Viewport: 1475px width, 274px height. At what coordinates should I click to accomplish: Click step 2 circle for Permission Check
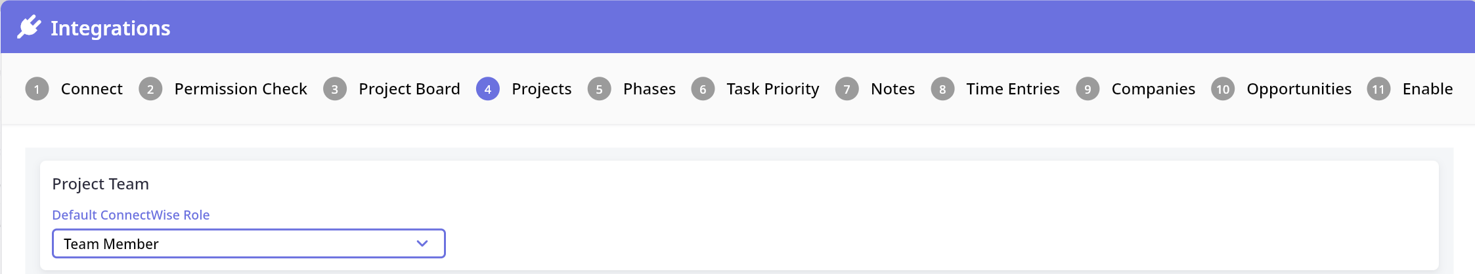(x=150, y=89)
